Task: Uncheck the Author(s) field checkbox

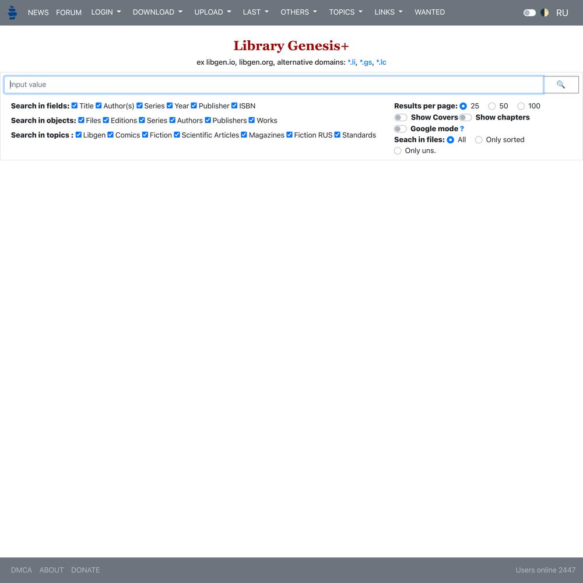Action: [x=99, y=106]
